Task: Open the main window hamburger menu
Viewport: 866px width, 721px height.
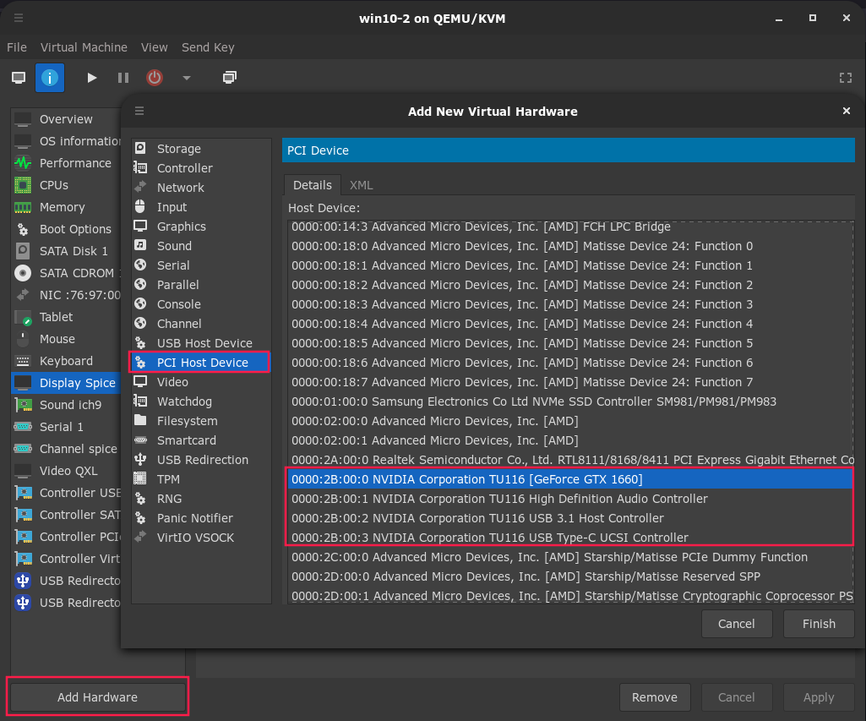Action: click(19, 18)
